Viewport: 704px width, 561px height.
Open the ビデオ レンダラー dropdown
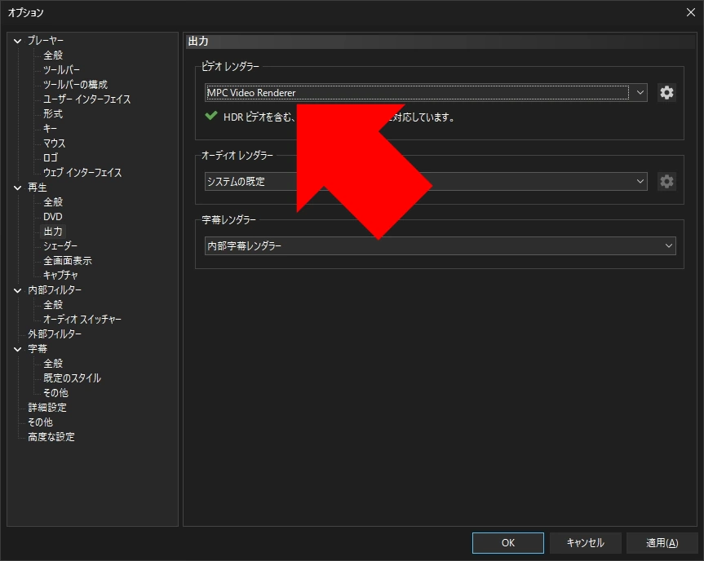pos(426,92)
